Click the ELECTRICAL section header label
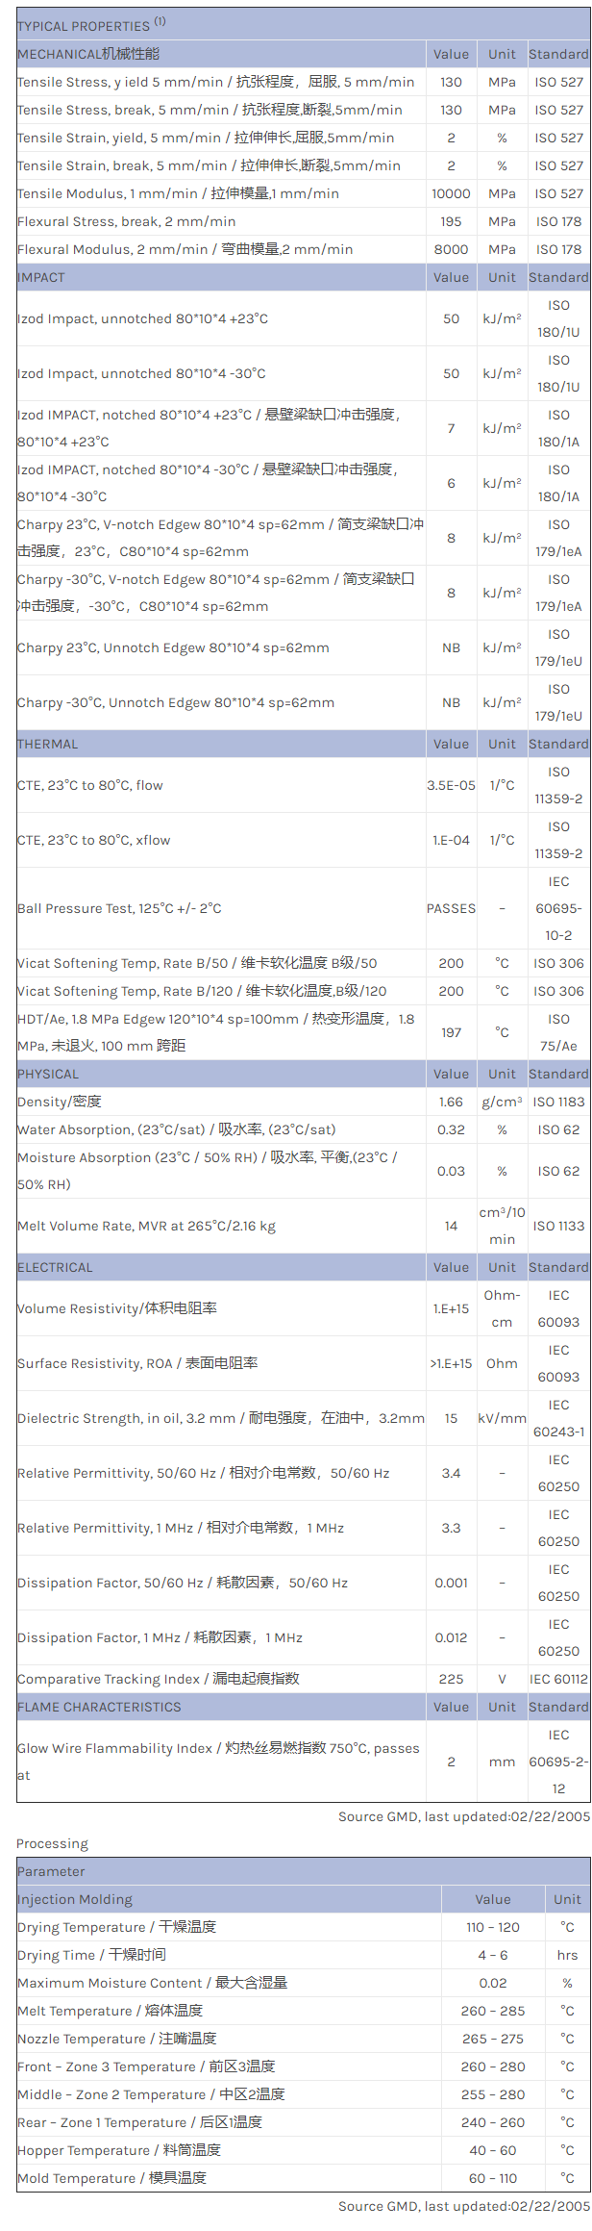The width and height of the screenshot is (592, 2231). pos(55,1267)
